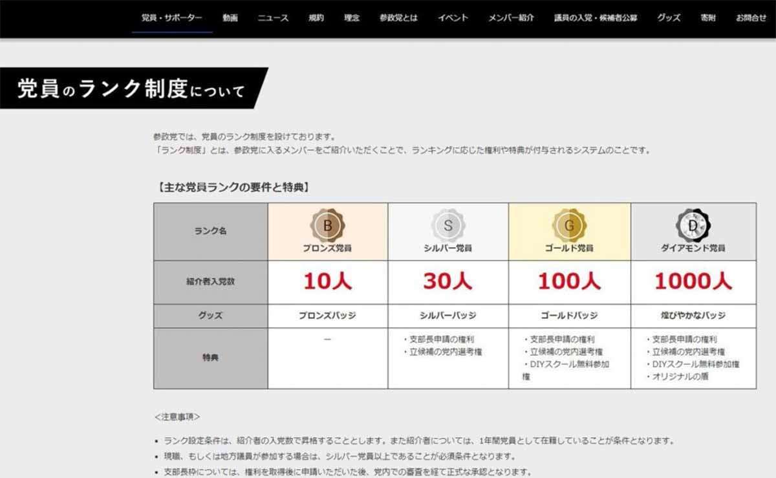This screenshot has height=478, width=776.
Task: Click the シルバー党員 label
Action: click(x=448, y=248)
